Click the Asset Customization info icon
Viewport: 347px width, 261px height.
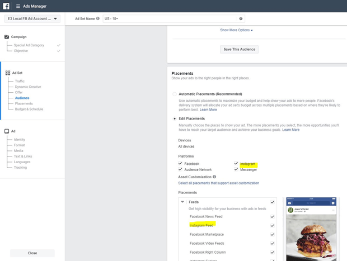[214, 177]
